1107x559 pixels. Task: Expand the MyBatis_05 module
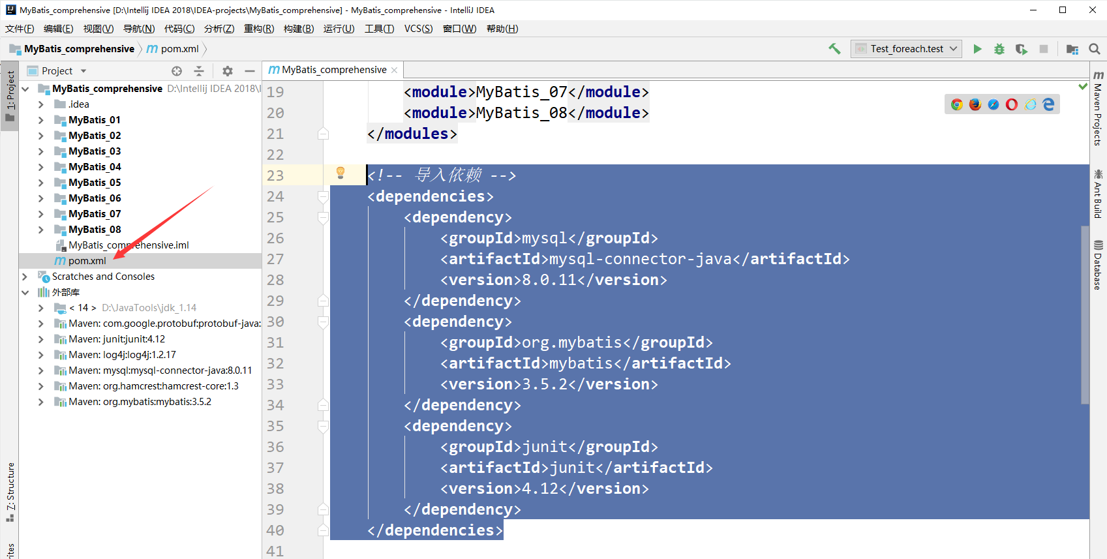tap(41, 183)
